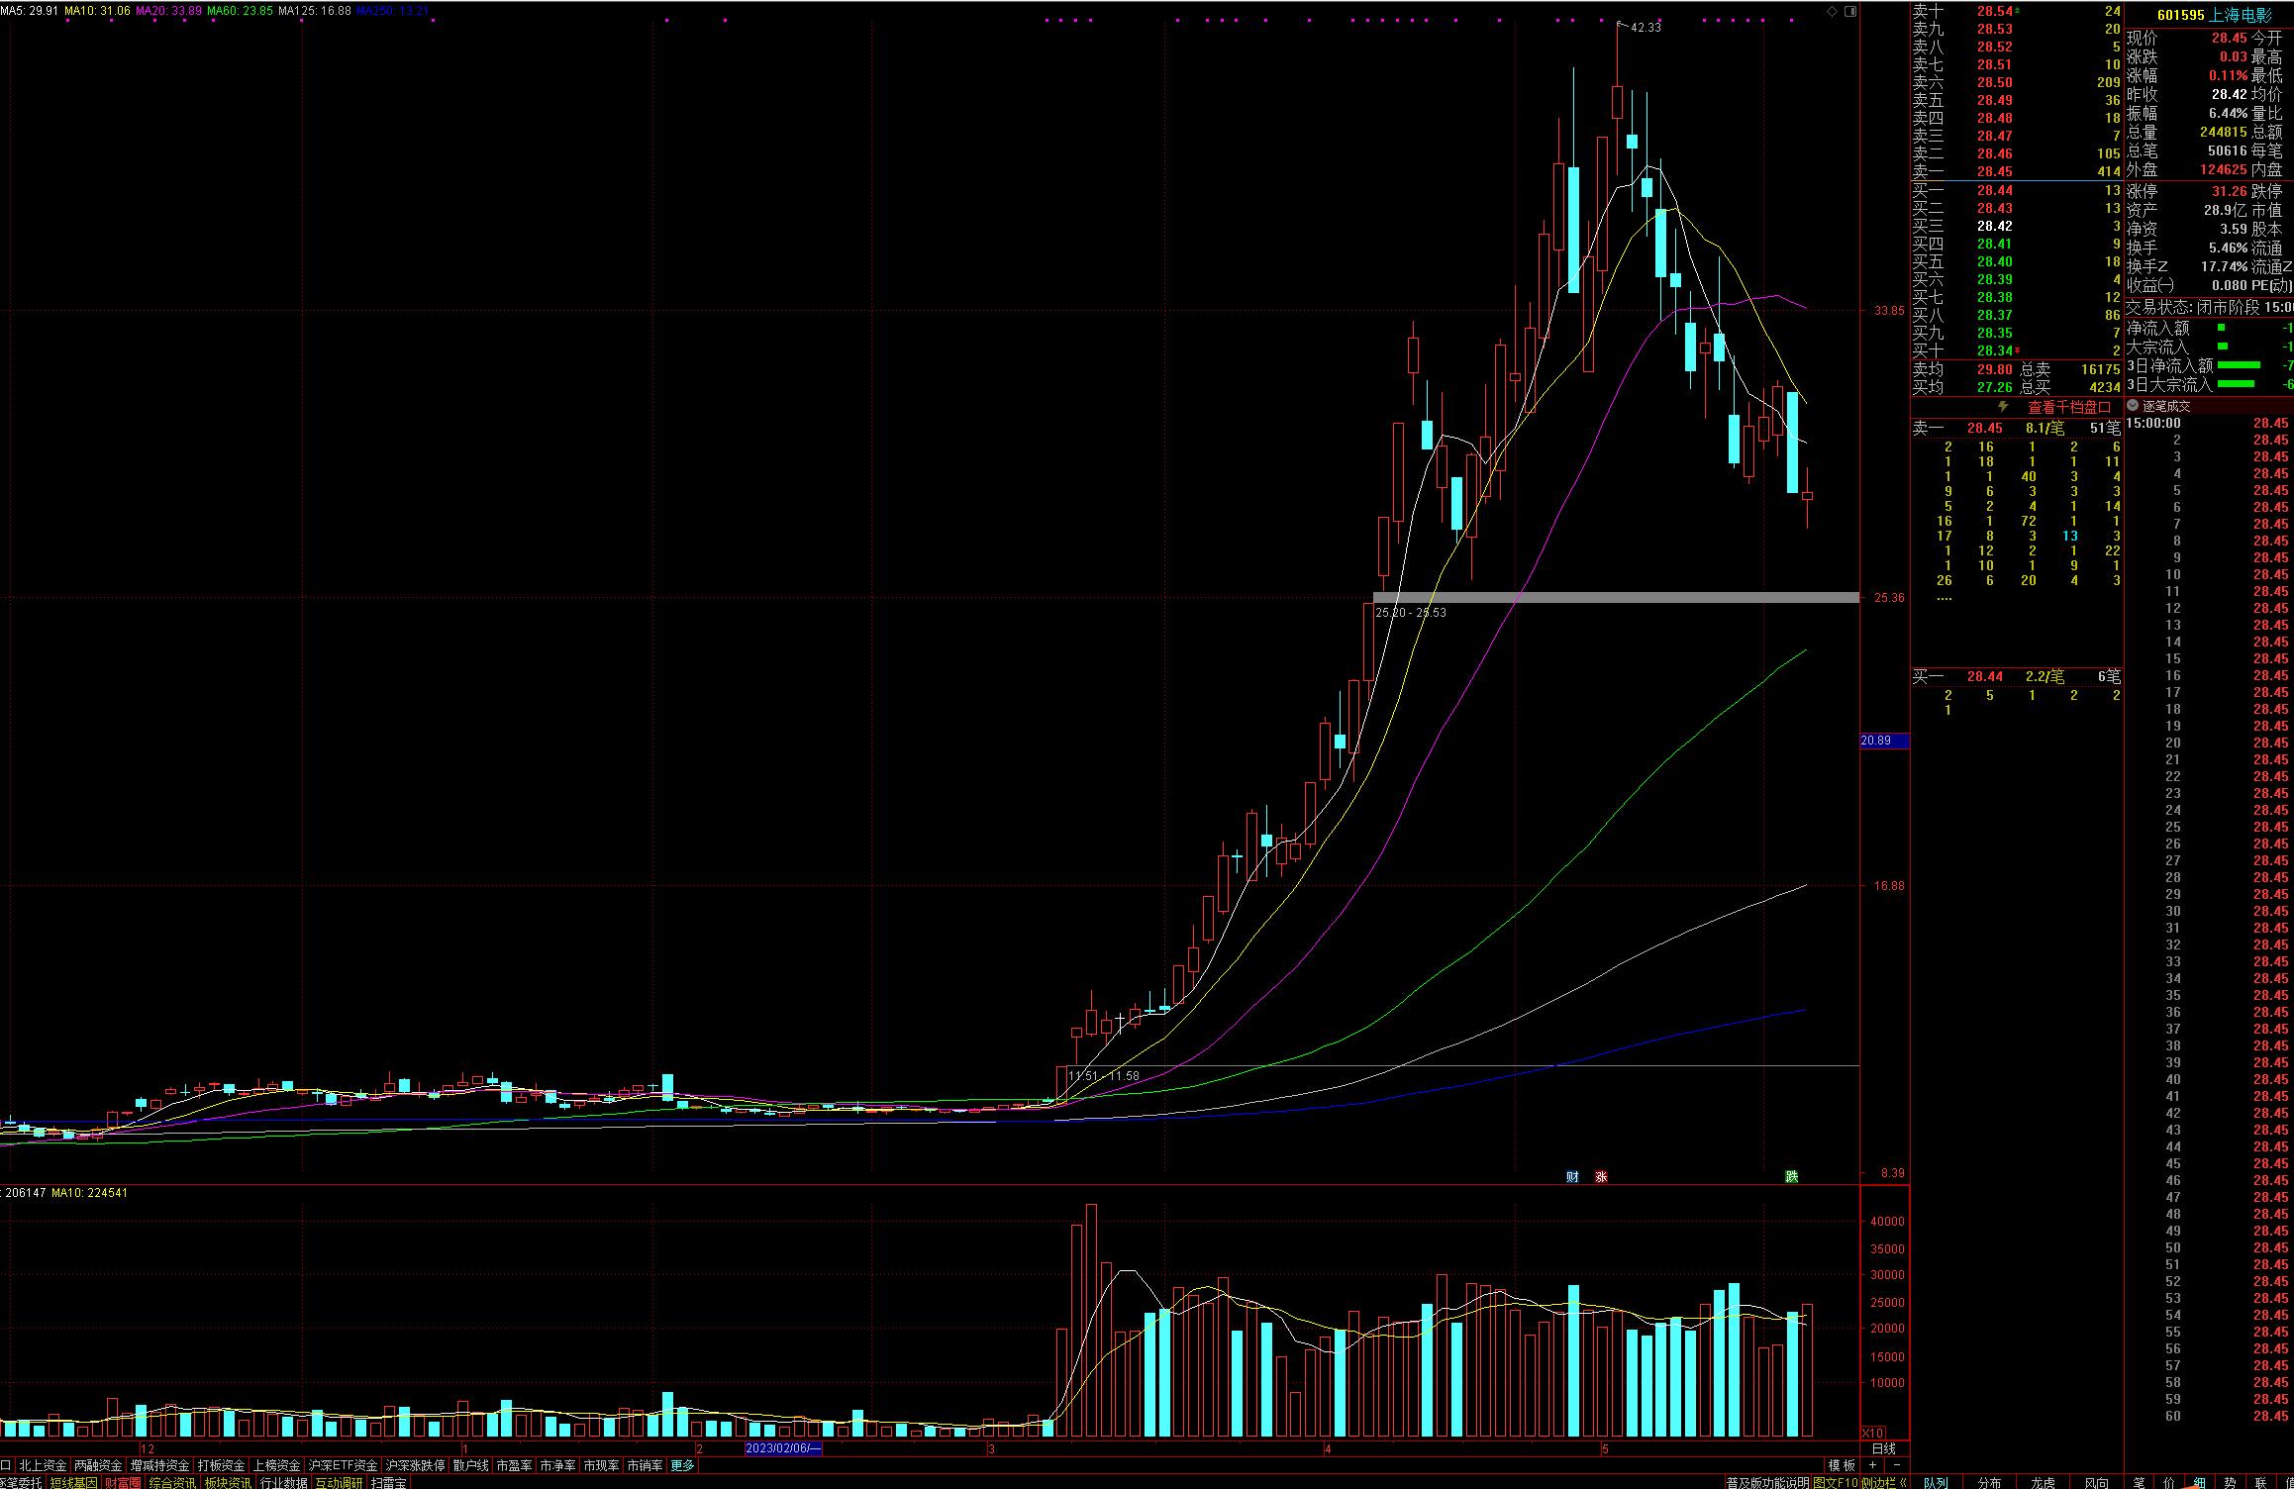2294x1489 pixels.
Task: Switch period using the 日线 button
Action: [x=1883, y=1449]
